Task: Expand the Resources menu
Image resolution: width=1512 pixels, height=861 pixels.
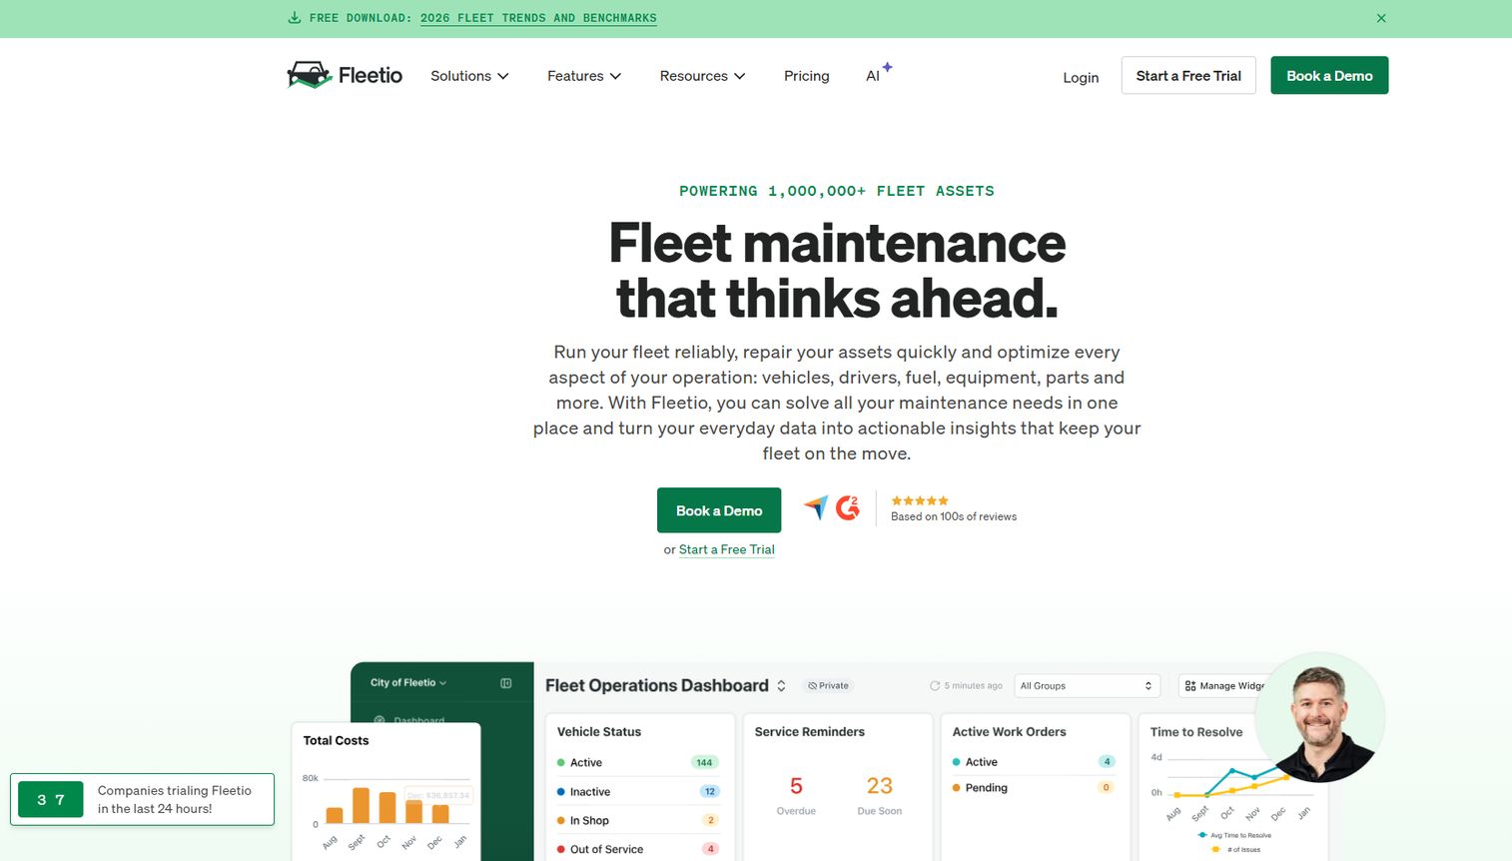Action: click(702, 76)
